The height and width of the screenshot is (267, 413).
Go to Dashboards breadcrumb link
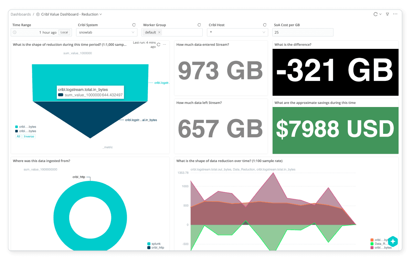coord(21,14)
